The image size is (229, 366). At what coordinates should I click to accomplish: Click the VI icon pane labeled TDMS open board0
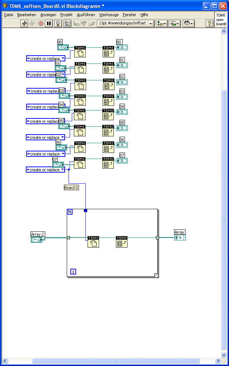pos(221,20)
